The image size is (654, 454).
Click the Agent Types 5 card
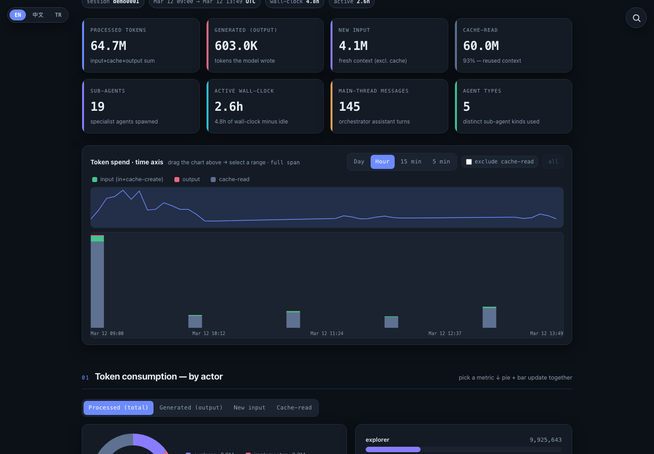tap(513, 106)
